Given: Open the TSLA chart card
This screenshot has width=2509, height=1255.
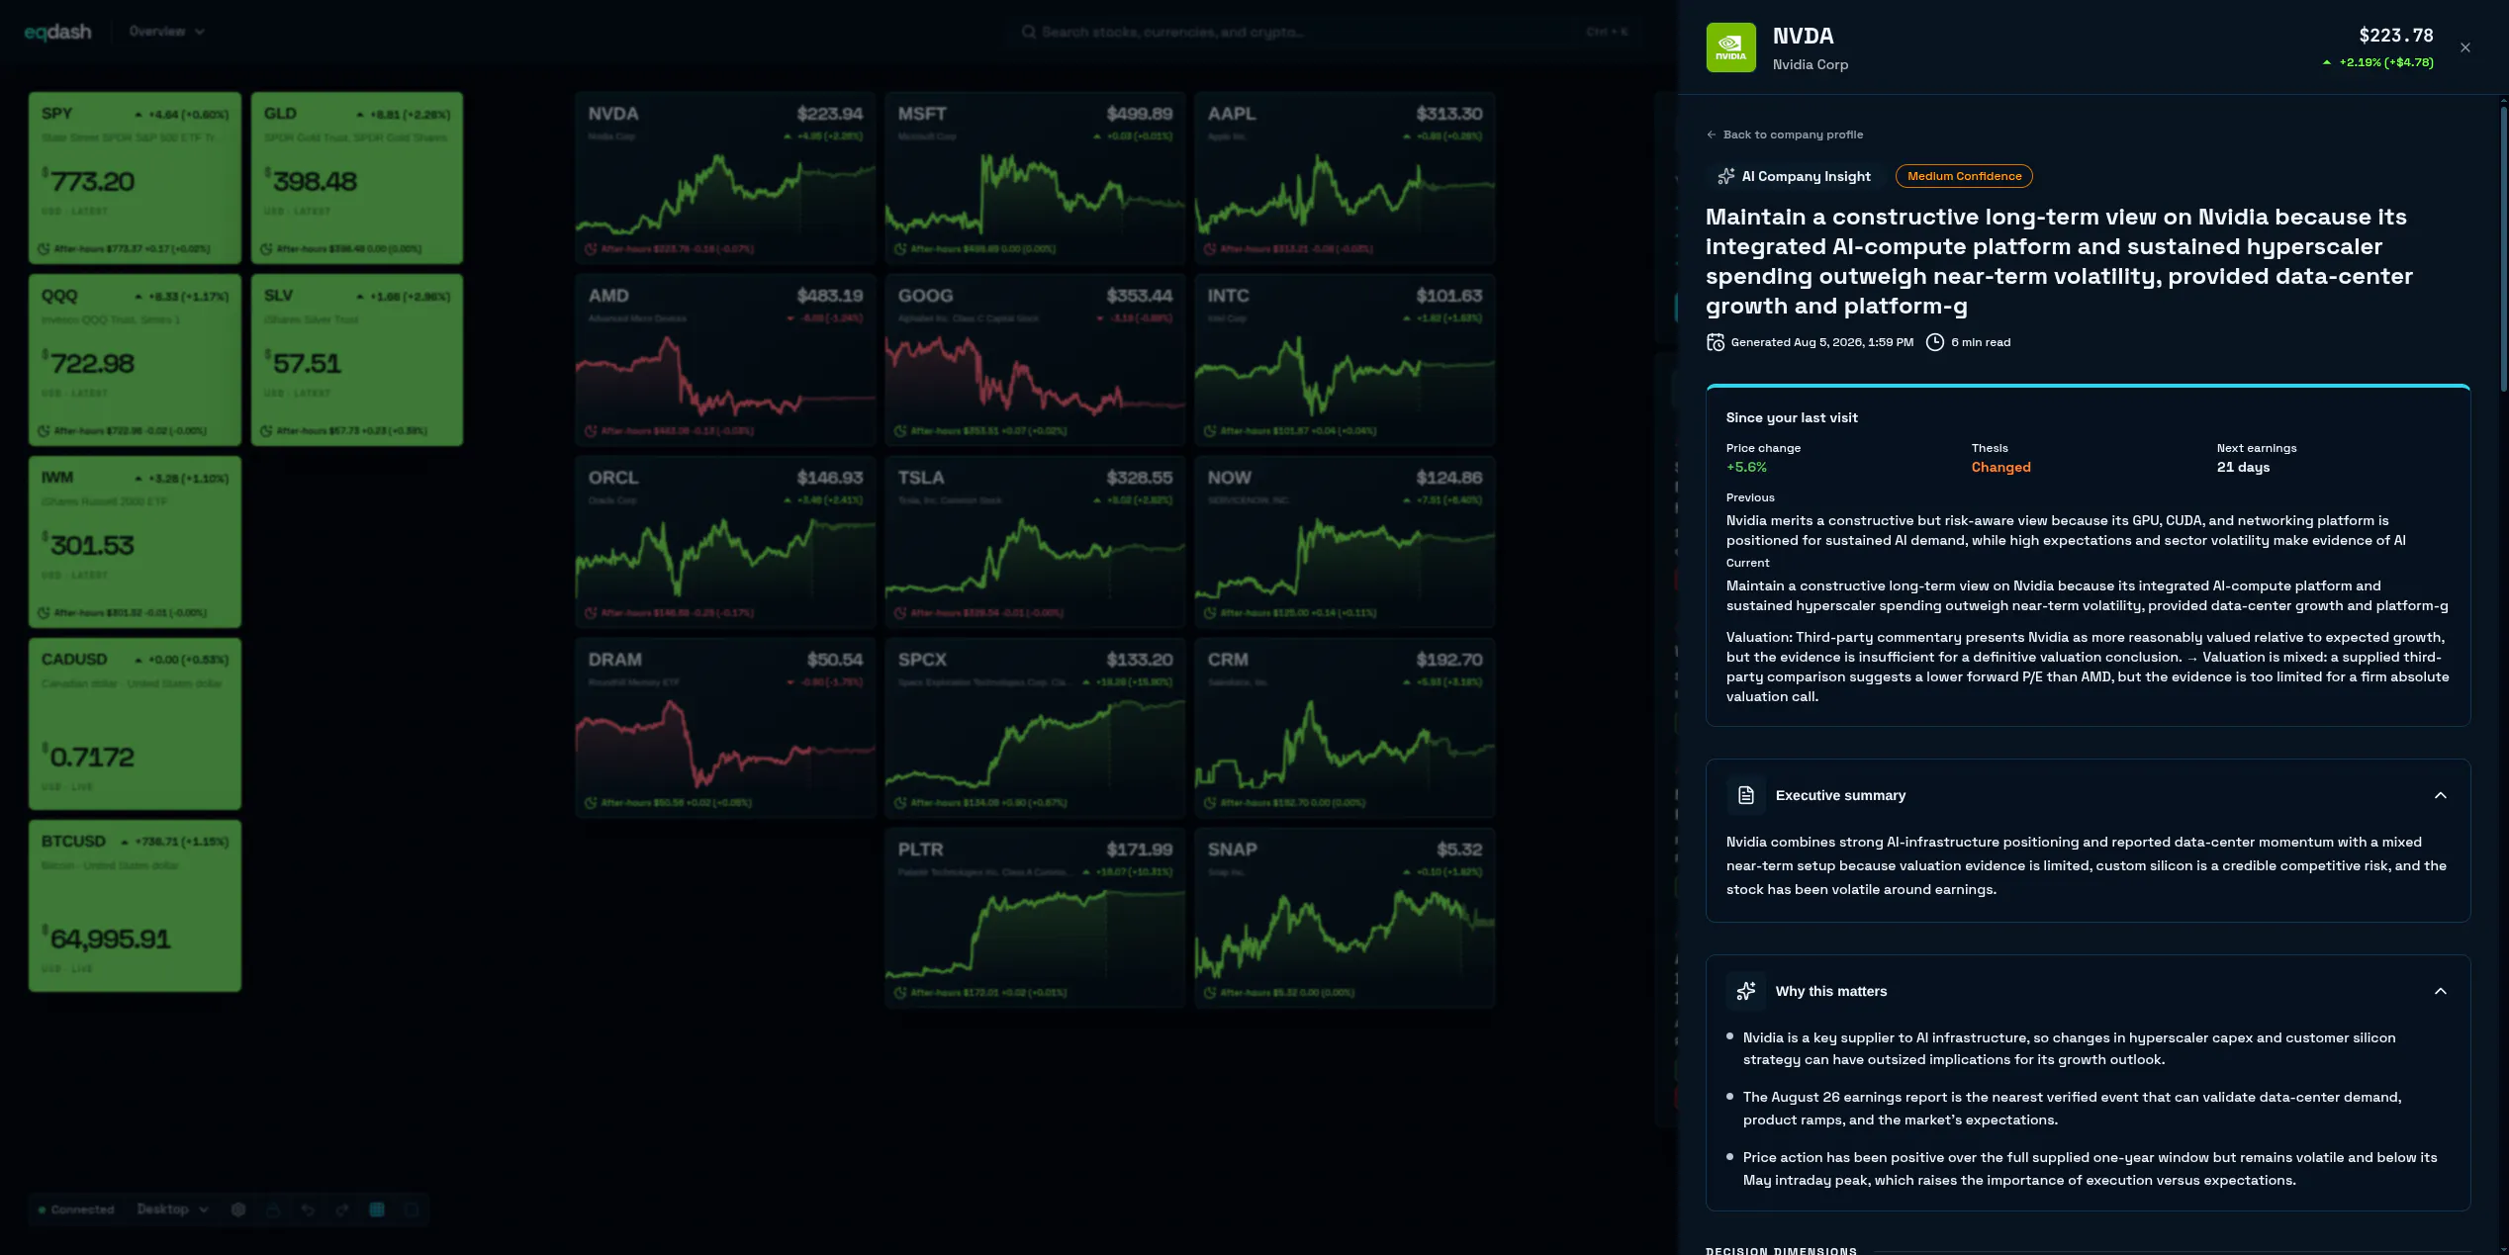Looking at the screenshot, I should [1035, 542].
